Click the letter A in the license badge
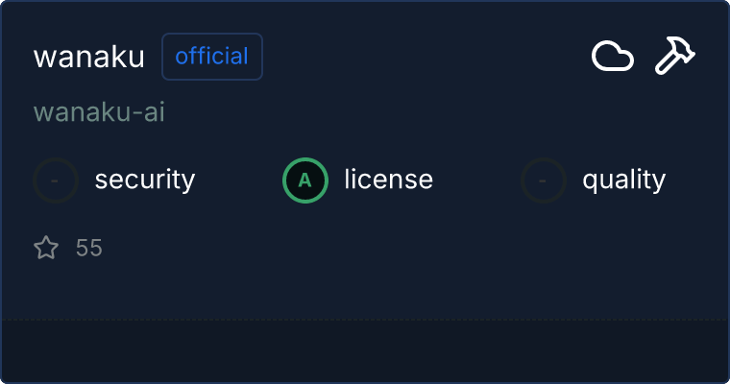 pyautogui.click(x=305, y=180)
